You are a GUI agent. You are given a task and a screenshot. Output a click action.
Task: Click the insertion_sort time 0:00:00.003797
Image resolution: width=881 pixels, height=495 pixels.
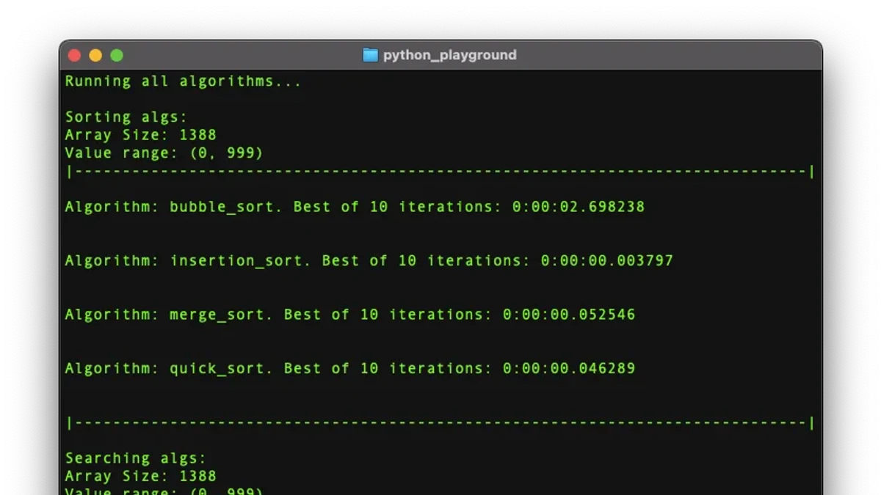click(607, 260)
